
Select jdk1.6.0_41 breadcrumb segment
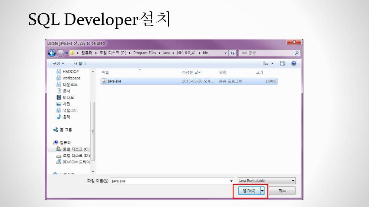tap(186, 53)
